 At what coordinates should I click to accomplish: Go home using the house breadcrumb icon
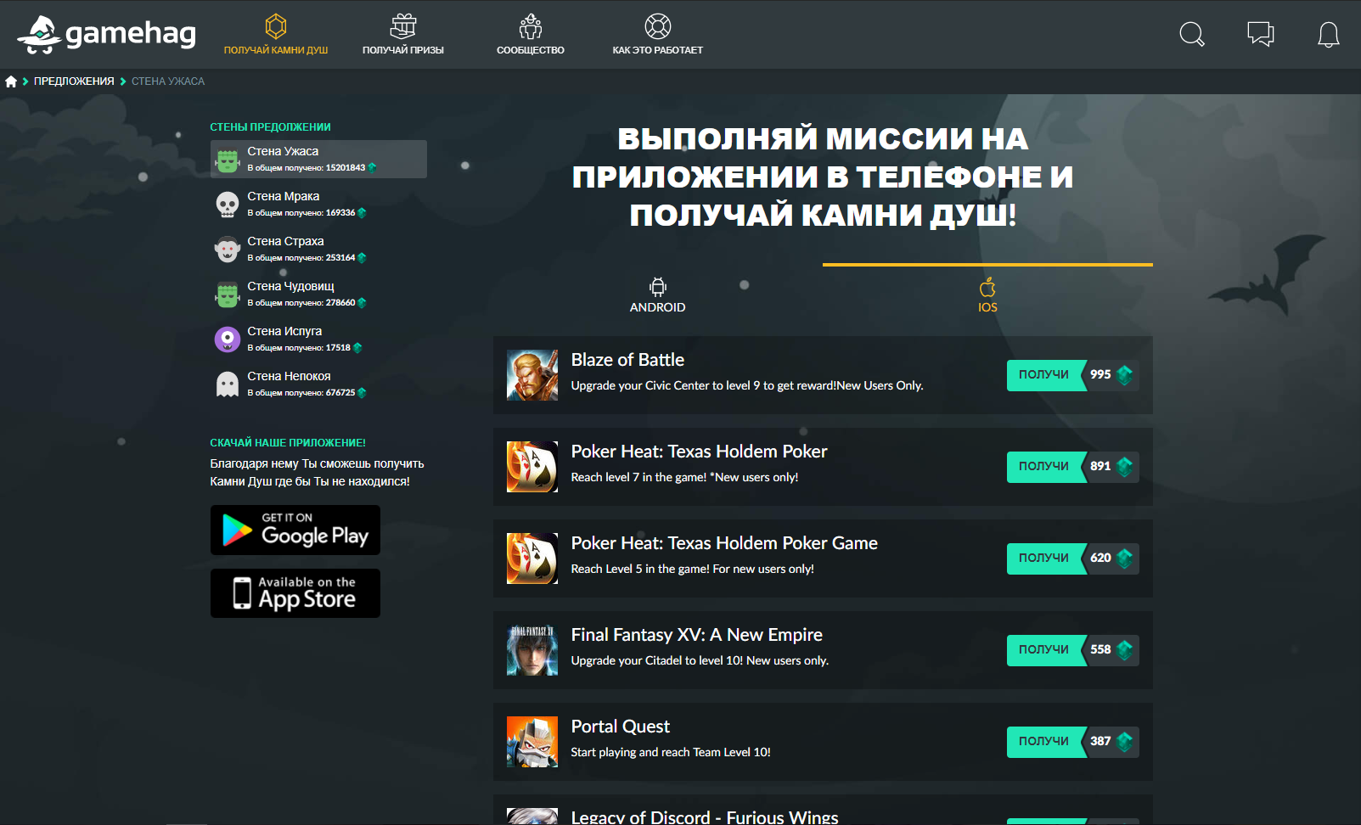click(11, 81)
